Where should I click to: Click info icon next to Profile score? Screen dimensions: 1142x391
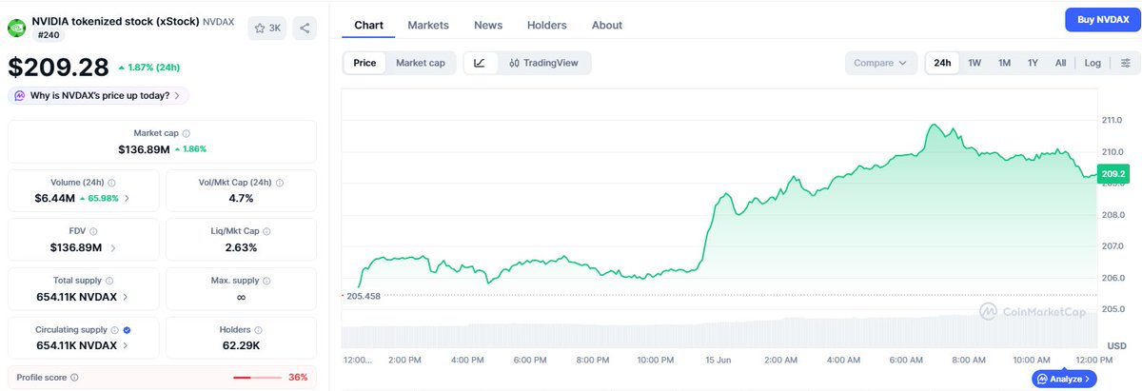point(74,378)
